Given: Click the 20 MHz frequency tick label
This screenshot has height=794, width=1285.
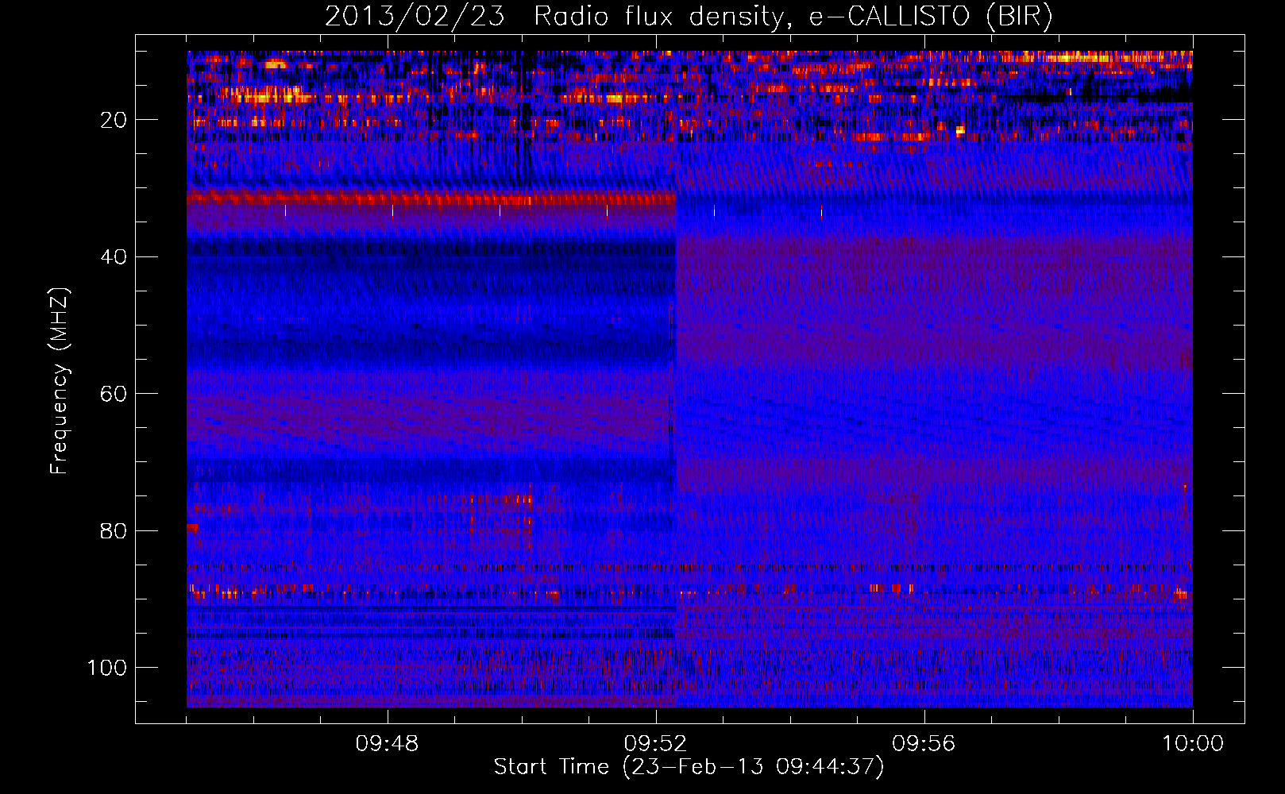Looking at the screenshot, I should coord(114,120).
